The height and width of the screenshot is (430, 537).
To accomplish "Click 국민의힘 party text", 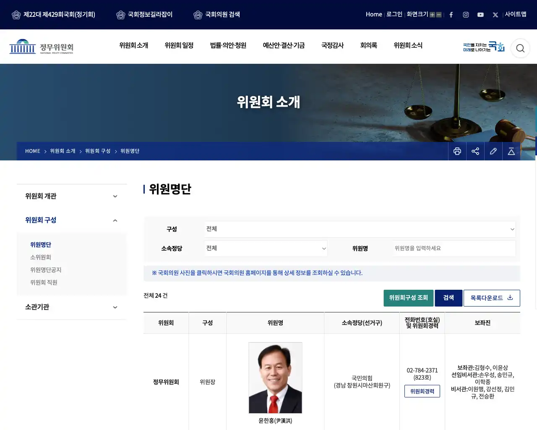I will pyautogui.click(x=362, y=378).
